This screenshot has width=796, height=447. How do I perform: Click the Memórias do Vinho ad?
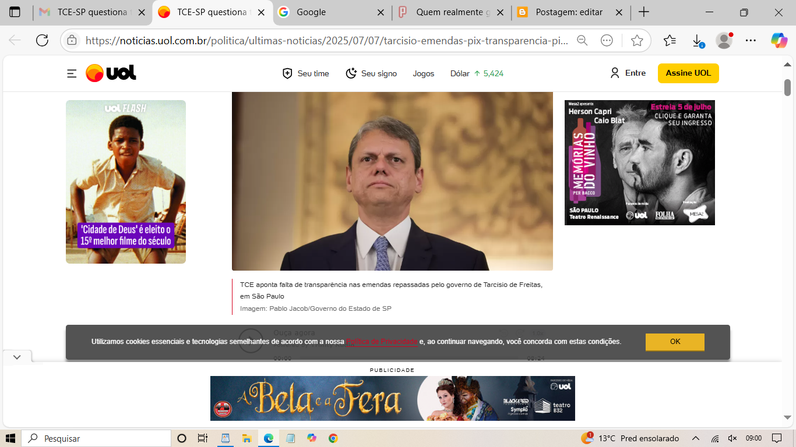pyautogui.click(x=640, y=162)
